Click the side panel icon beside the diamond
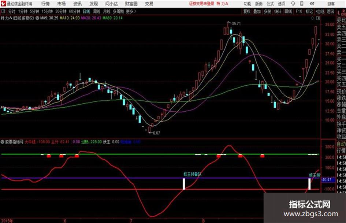The image size is (346, 223). (318, 18)
